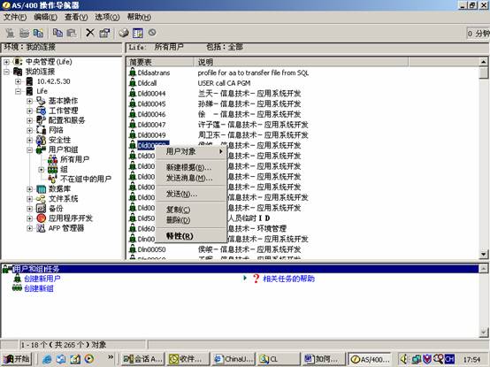Click the copy toolbar icon
Image resolution: width=490 pixels, height=367 pixels.
click(x=57, y=33)
